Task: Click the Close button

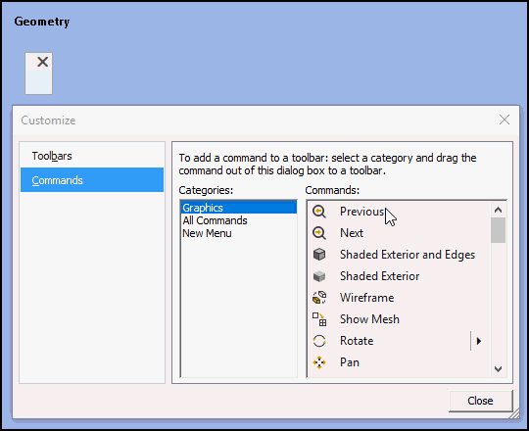Action: pyautogui.click(x=480, y=401)
